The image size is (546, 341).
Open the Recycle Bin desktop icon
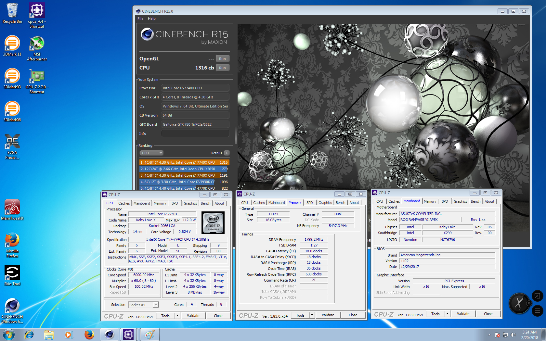click(x=12, y=13)
